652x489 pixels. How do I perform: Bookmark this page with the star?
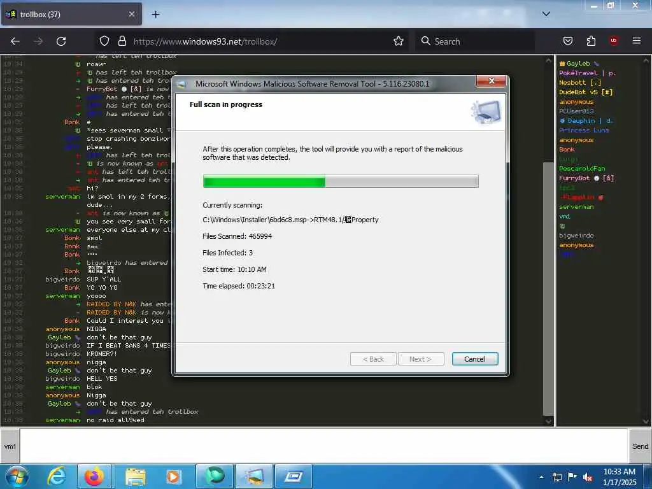point(399,41)
